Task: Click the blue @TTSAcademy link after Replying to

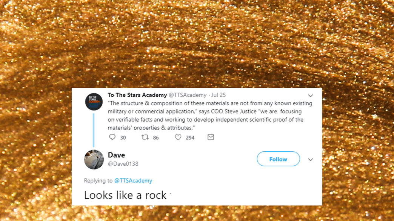Action: 133,181
